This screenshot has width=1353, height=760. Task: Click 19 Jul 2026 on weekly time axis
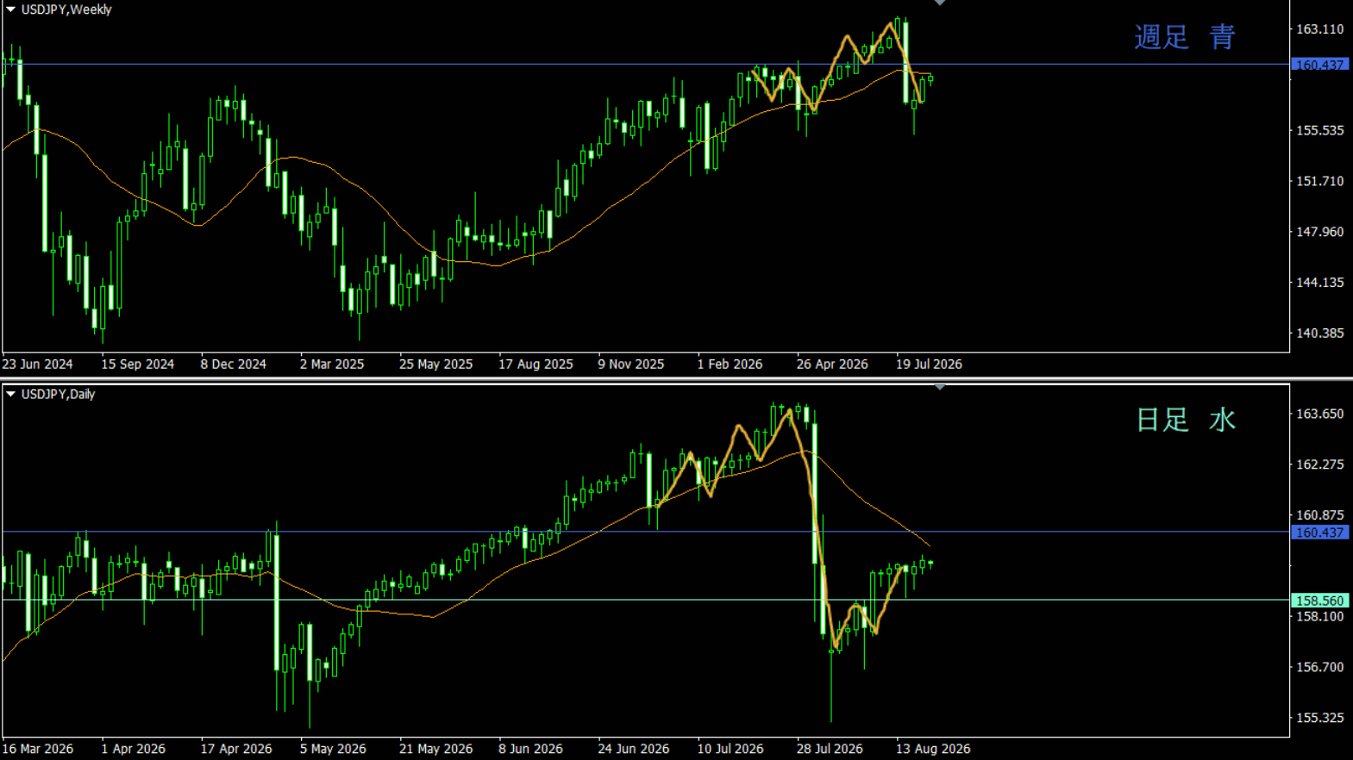[x=929, y=364]
